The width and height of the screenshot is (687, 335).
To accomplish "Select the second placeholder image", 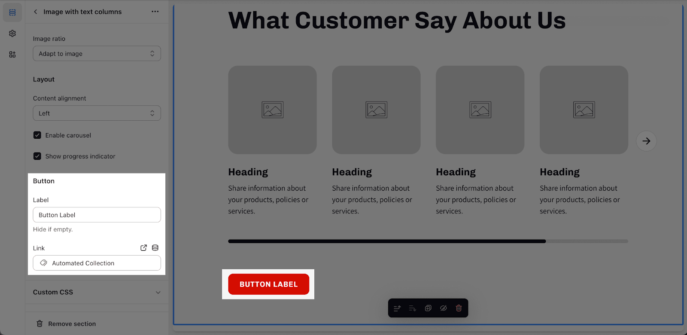I will [x=377, y=110].
